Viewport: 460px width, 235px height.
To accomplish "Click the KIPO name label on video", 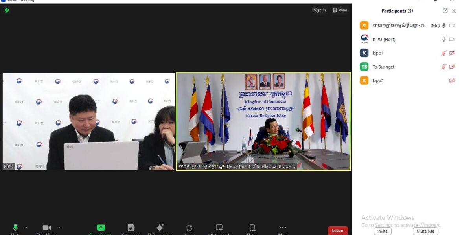I will (9, 166).
